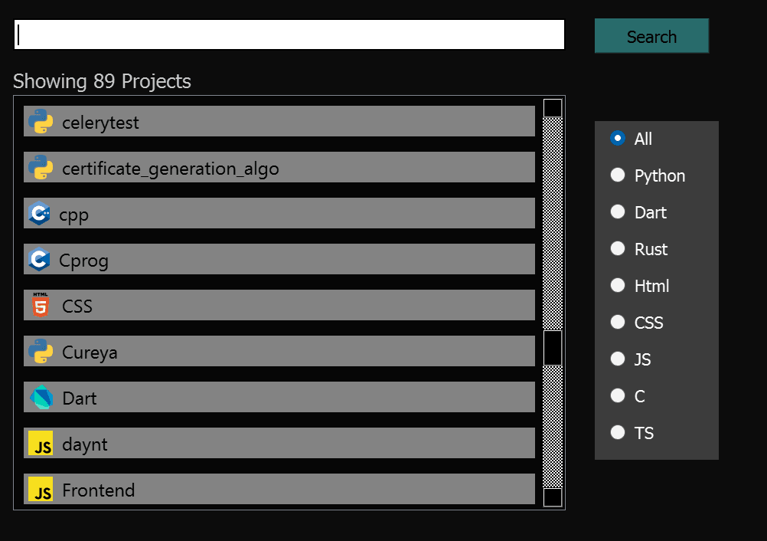Click the Python icon beside certificate_generation_algo
Image resolution: width=767 pixels, height=541 pixels.
(41, 168)
